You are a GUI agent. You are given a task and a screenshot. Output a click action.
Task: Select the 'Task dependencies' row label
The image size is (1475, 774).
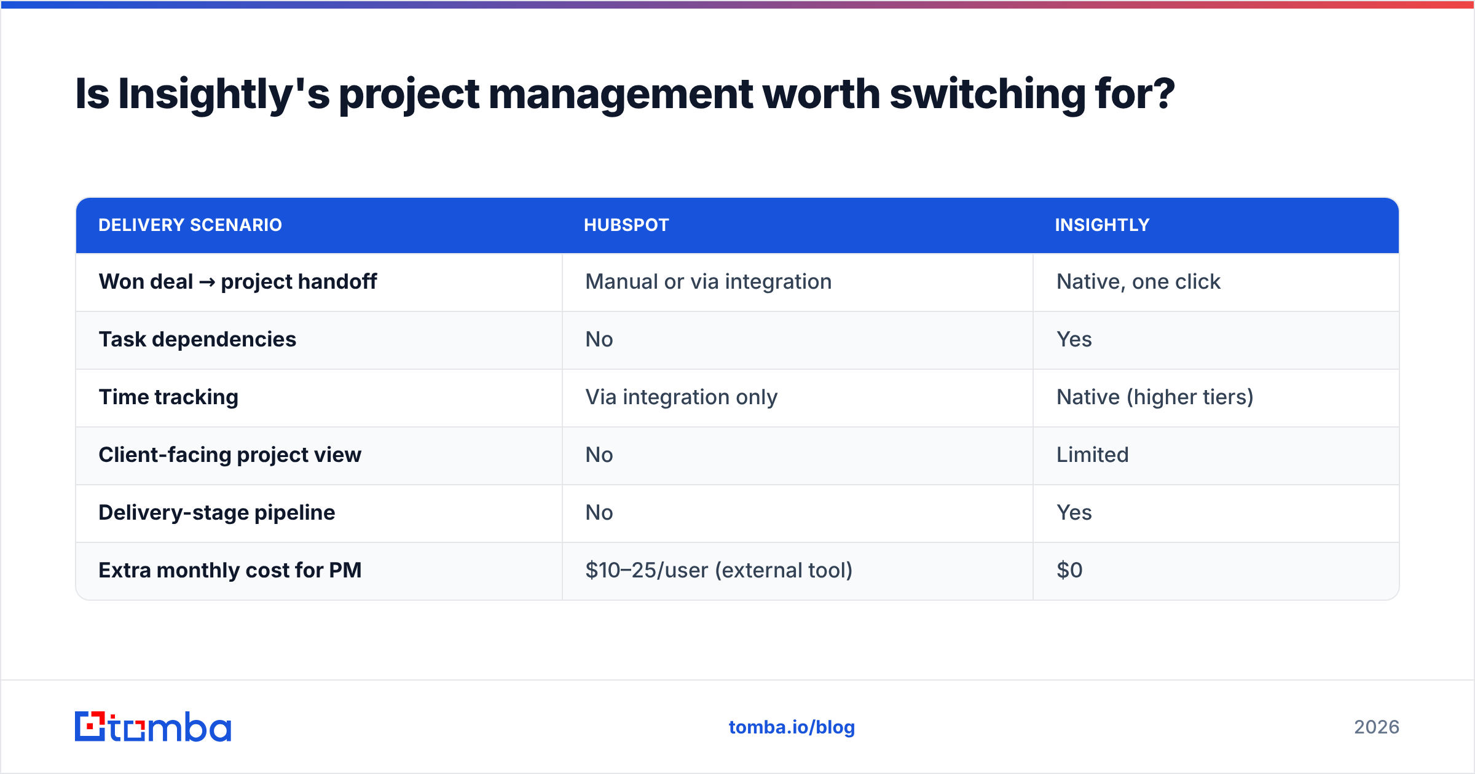pos(197,339)
